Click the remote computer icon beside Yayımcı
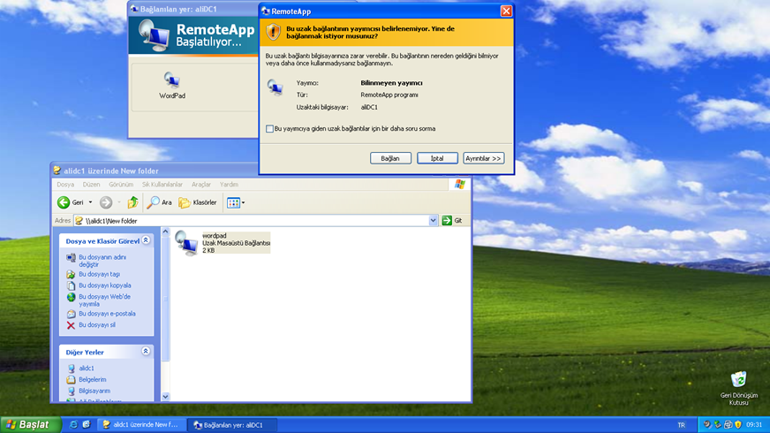The image size is (770, 433). (x=275, y=87)
